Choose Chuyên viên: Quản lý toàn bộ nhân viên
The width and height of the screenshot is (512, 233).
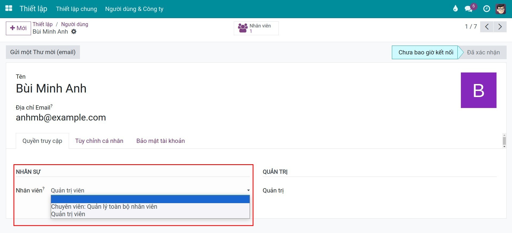[150, 207]
